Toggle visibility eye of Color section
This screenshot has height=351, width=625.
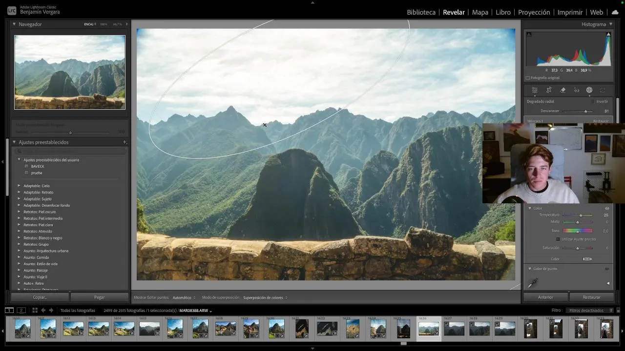click(x=607, y=208)
